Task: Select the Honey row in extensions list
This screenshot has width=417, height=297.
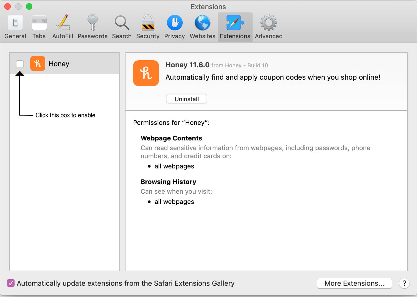Action: pos(64,63)
